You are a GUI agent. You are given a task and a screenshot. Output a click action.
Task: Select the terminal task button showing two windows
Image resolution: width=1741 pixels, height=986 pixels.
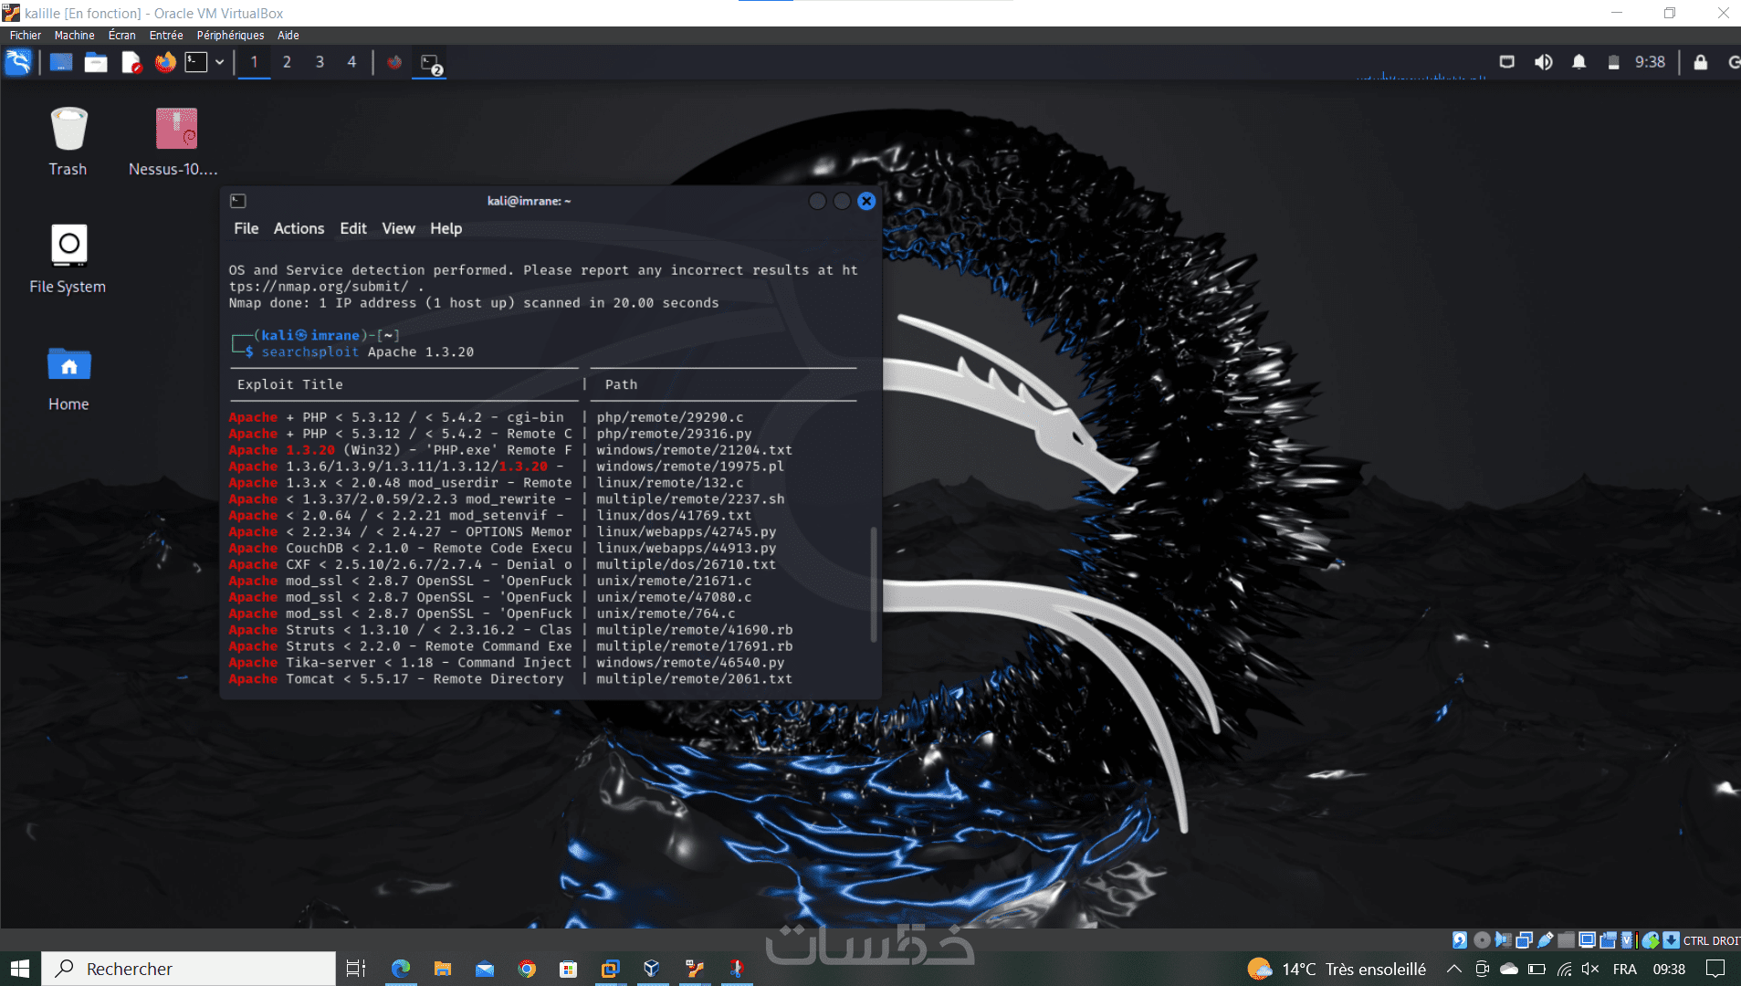(430, 62)
